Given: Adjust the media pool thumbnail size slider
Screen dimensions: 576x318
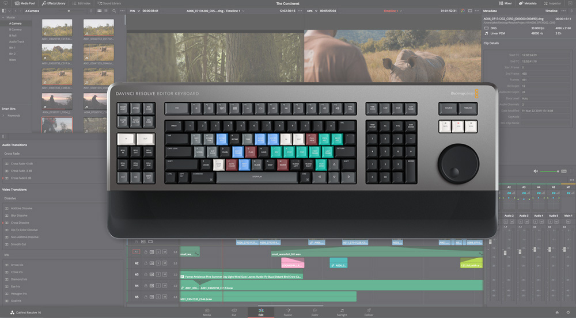Looking at the screenshot, I should [69, 11].
